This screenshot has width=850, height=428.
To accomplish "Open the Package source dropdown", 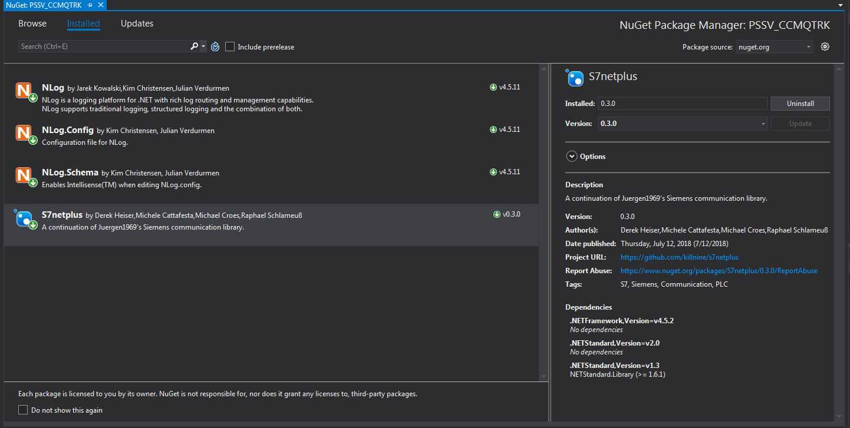I will pos(775,47).
